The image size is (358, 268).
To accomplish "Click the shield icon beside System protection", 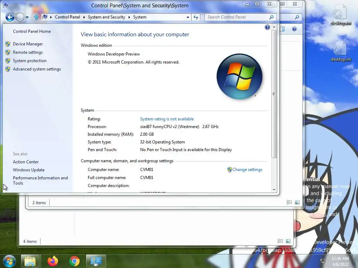I will [8, 61].
